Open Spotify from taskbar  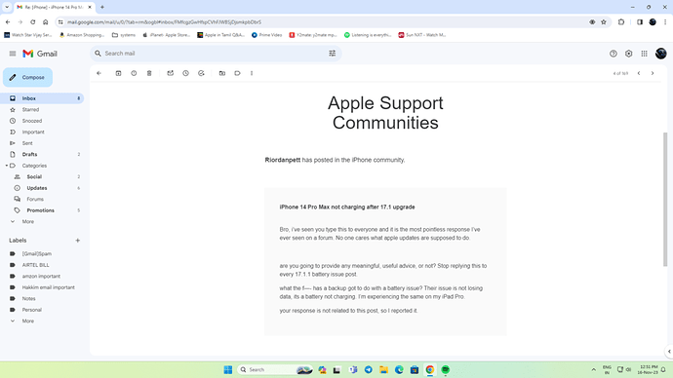pyautogui.click(x=446, y=369)
